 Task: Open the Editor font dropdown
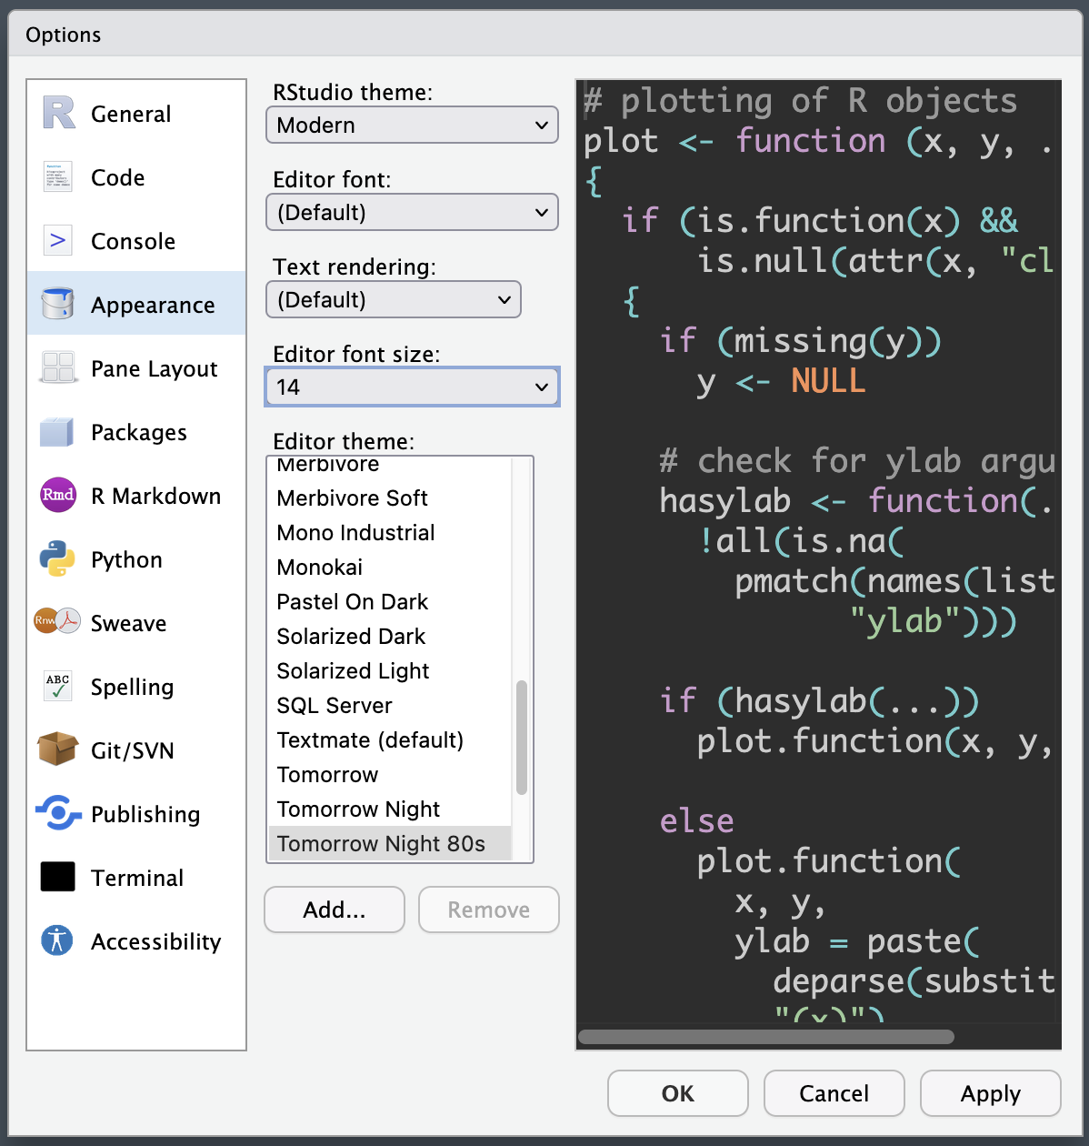412,212
